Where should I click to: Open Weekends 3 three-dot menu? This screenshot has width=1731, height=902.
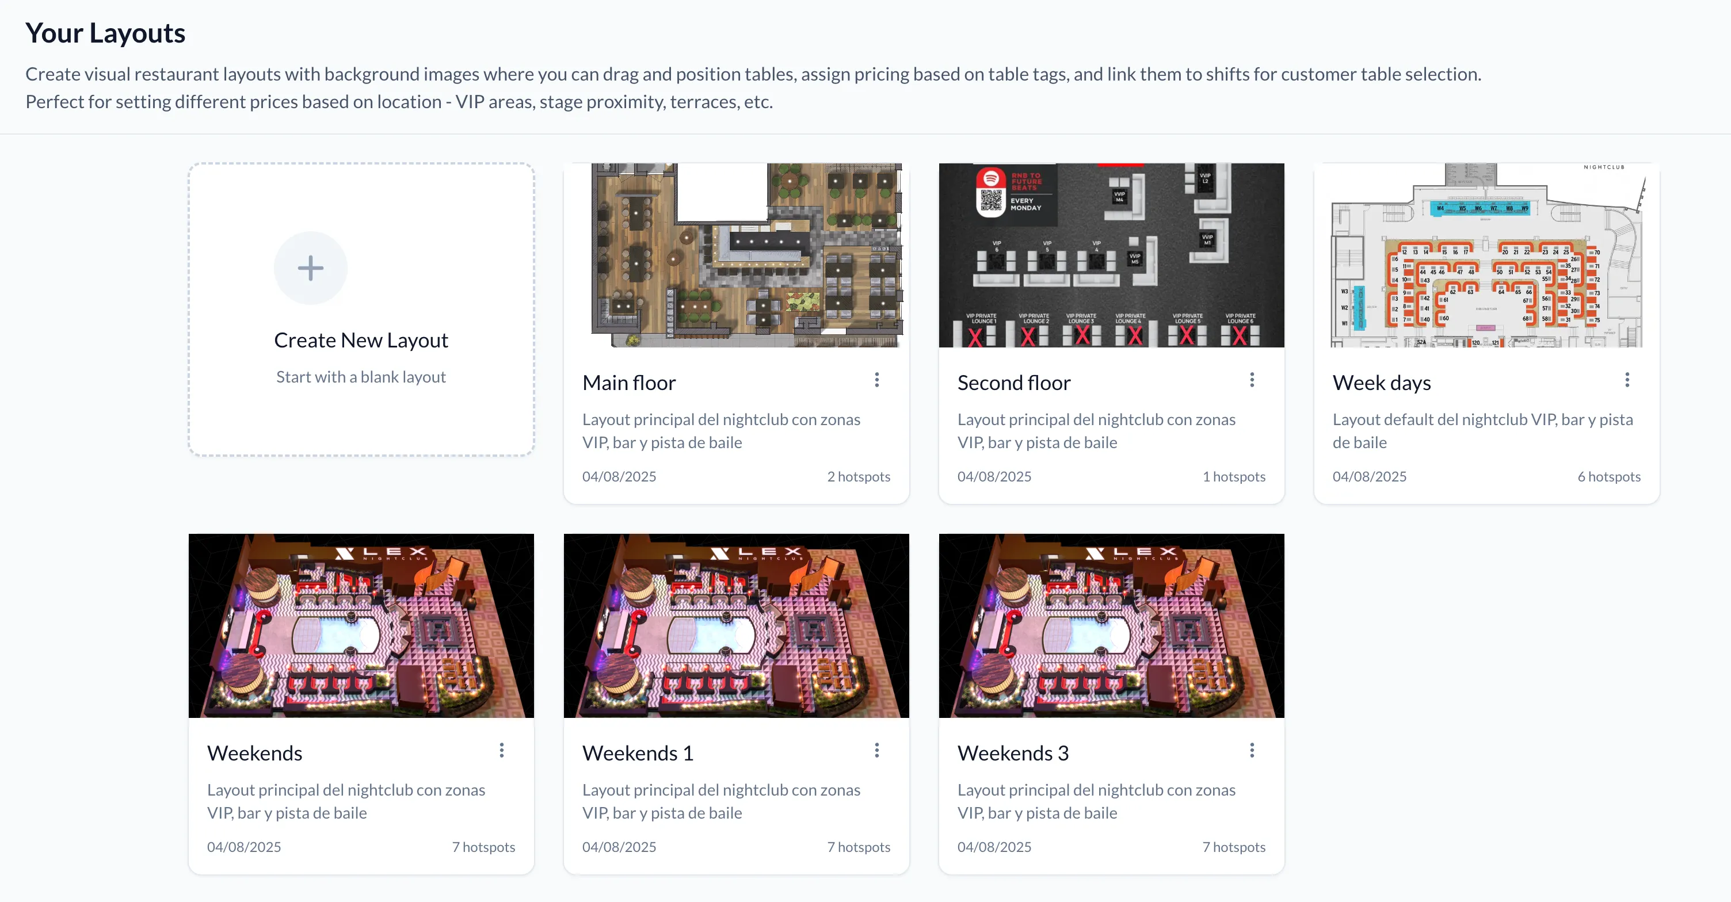click(1252, 750)
